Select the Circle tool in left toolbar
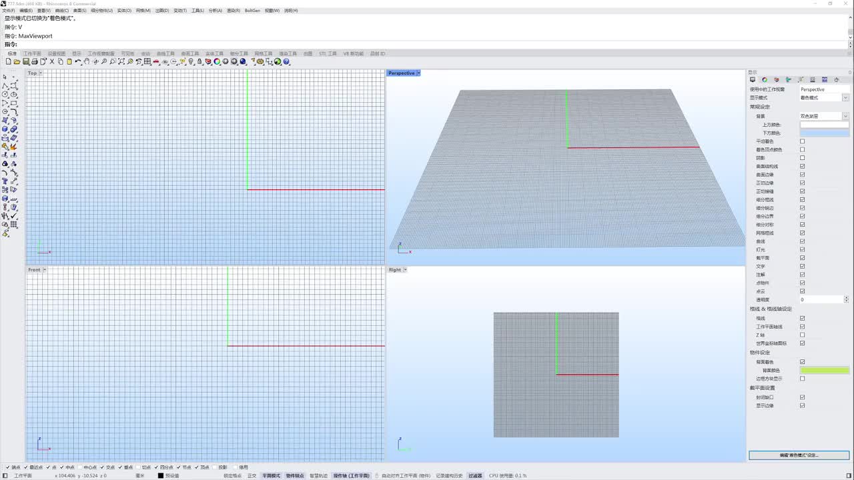The width and height of the screenshot is (854, 480). (x=5, y=95)
